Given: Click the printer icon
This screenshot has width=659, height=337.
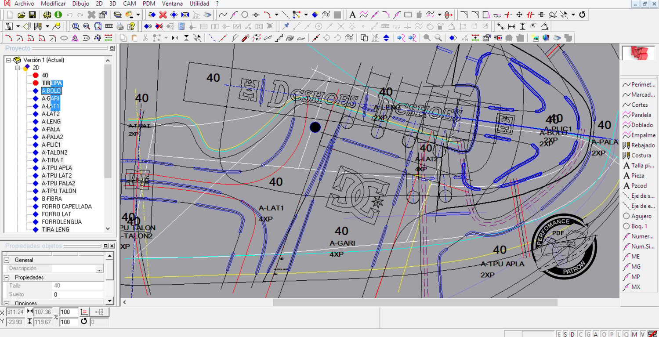Looking at the screenshot, I should coord(120,26).
